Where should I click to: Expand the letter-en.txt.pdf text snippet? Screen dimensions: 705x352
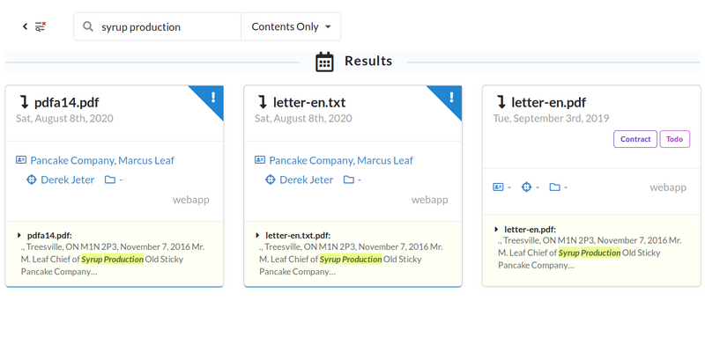[x=257, y=236]
